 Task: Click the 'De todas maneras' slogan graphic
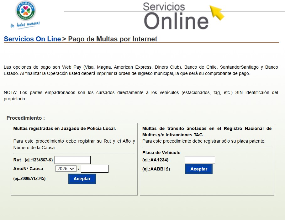coord(25,25)
